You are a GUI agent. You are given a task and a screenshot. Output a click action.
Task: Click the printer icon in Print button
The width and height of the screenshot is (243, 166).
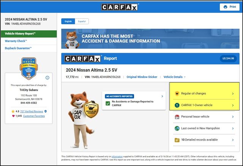pyautogui.click(x=225, y=7)
